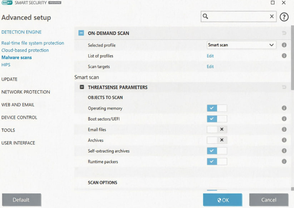Open the Selected profile dropdown
294x208 pixels.
pyautogui.click(x=241, y=45)
